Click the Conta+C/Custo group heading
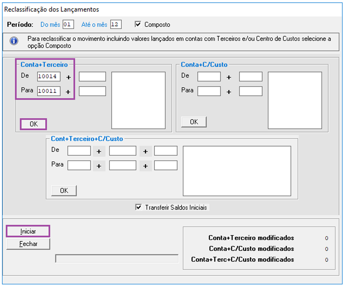 (x=204, y=64)
